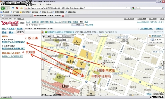Click the map home round icon

43,36
